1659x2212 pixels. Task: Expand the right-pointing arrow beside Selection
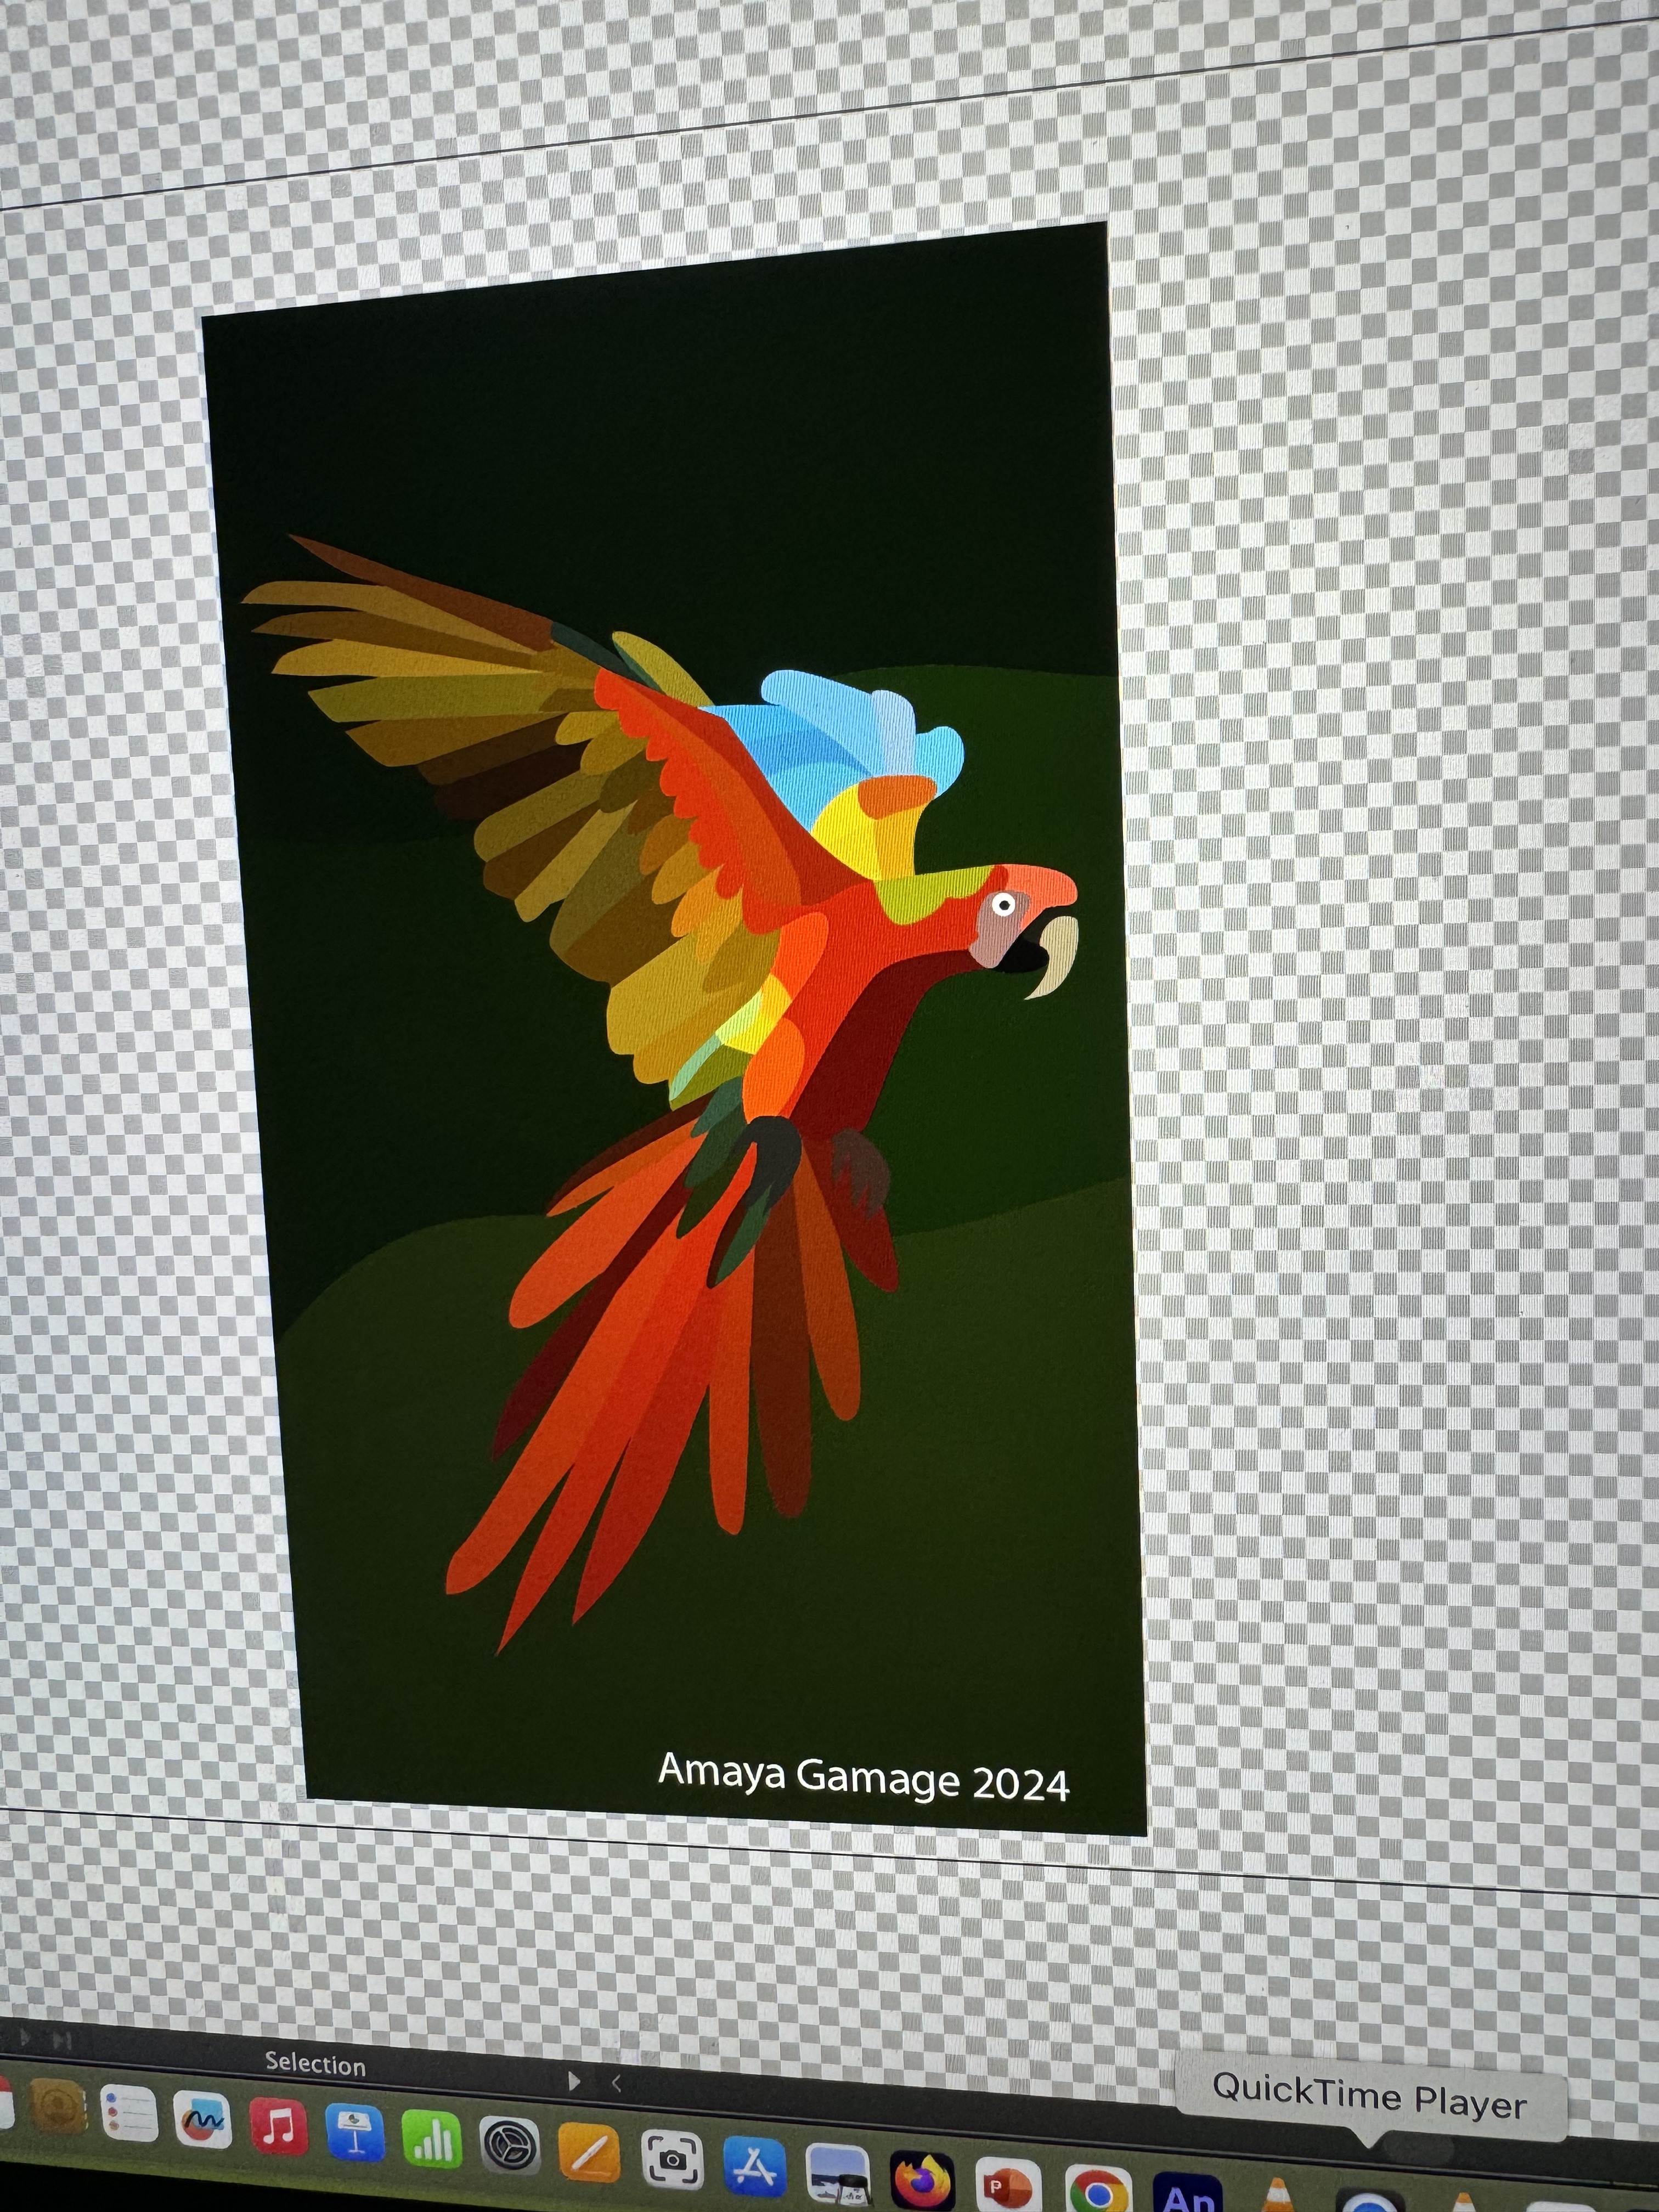[x=574, y=2081]
